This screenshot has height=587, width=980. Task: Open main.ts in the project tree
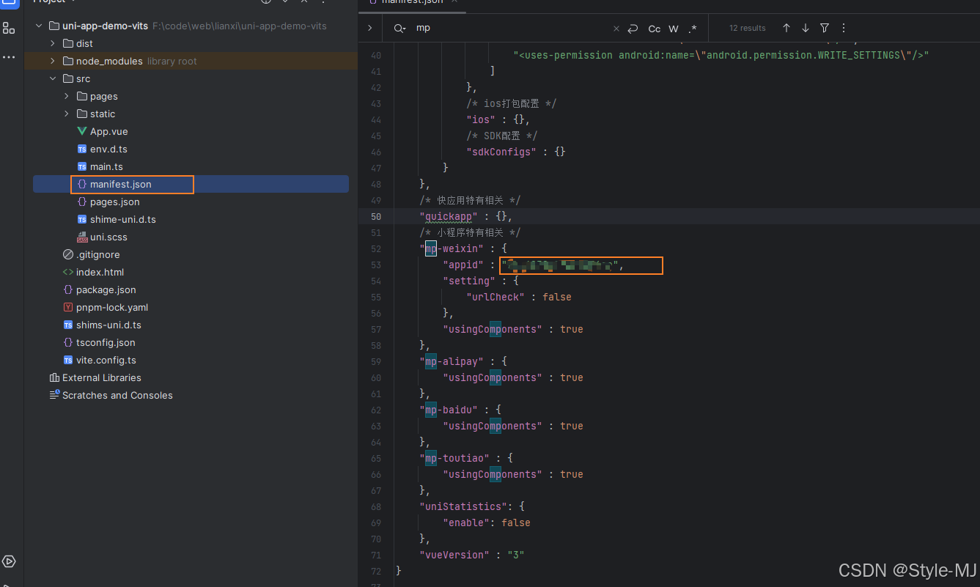pos(106,166)
